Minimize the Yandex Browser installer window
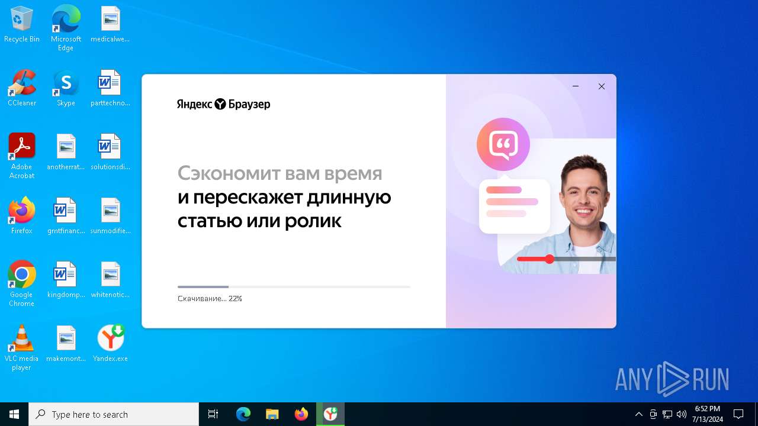 pos(576,86)
